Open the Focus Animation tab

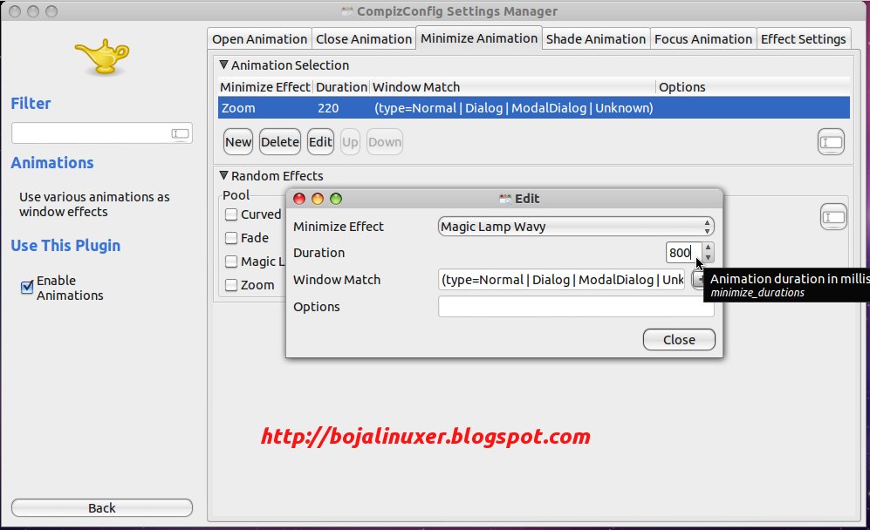(x=703, y=39)
